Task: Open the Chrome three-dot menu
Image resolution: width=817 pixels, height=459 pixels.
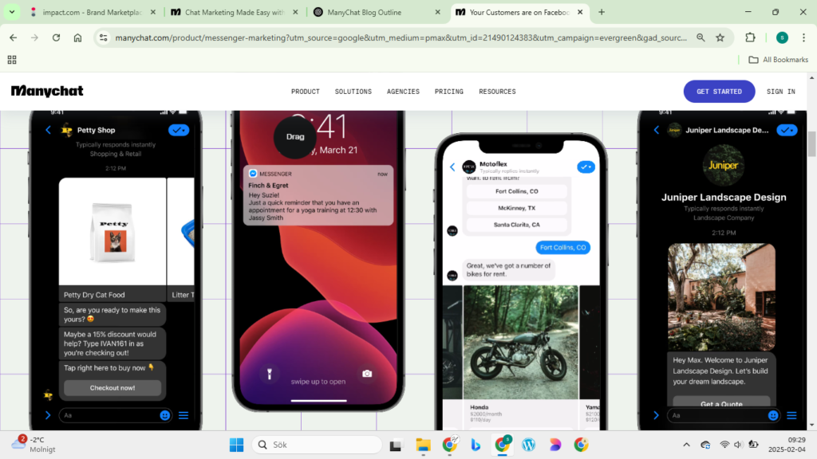Action: click(x=804, y=37)
